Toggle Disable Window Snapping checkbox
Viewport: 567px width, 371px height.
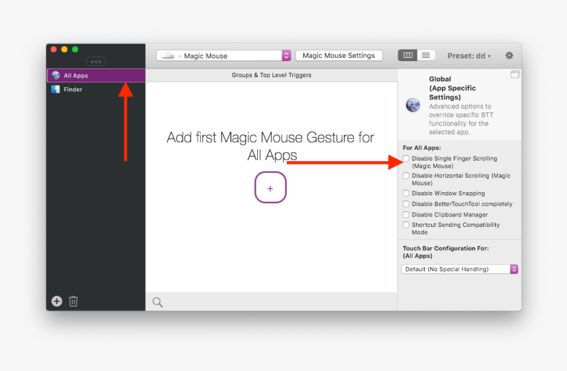pyautogui.click(x=406, y=193)
